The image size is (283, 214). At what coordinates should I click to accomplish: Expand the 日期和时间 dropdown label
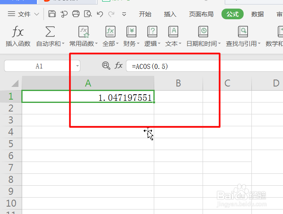(x=203, y=44)
